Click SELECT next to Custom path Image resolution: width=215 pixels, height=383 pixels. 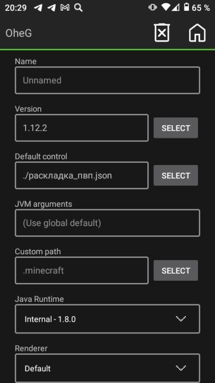[176, 270]
